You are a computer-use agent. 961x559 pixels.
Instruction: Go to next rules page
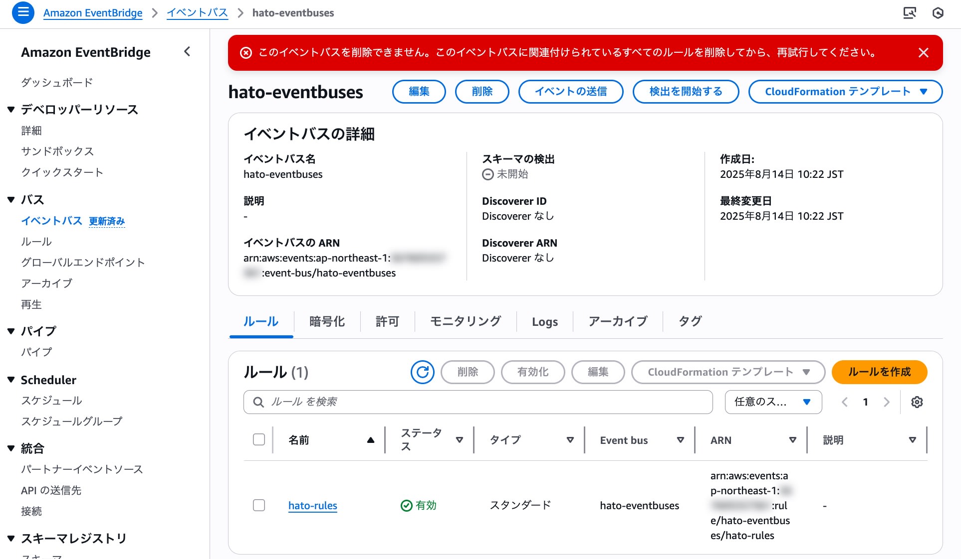point(887,402)
